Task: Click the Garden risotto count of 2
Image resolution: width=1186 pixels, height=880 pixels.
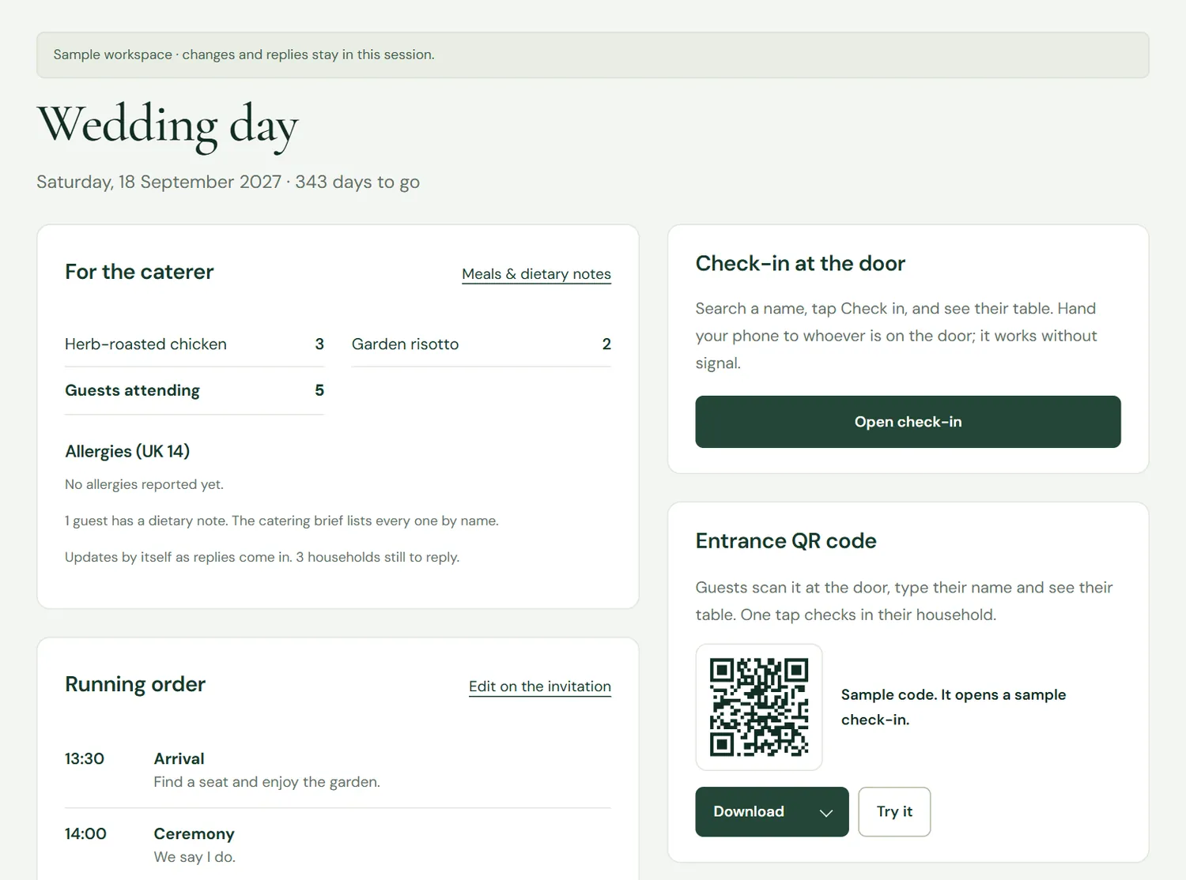Action: click(x=606, y=344)
